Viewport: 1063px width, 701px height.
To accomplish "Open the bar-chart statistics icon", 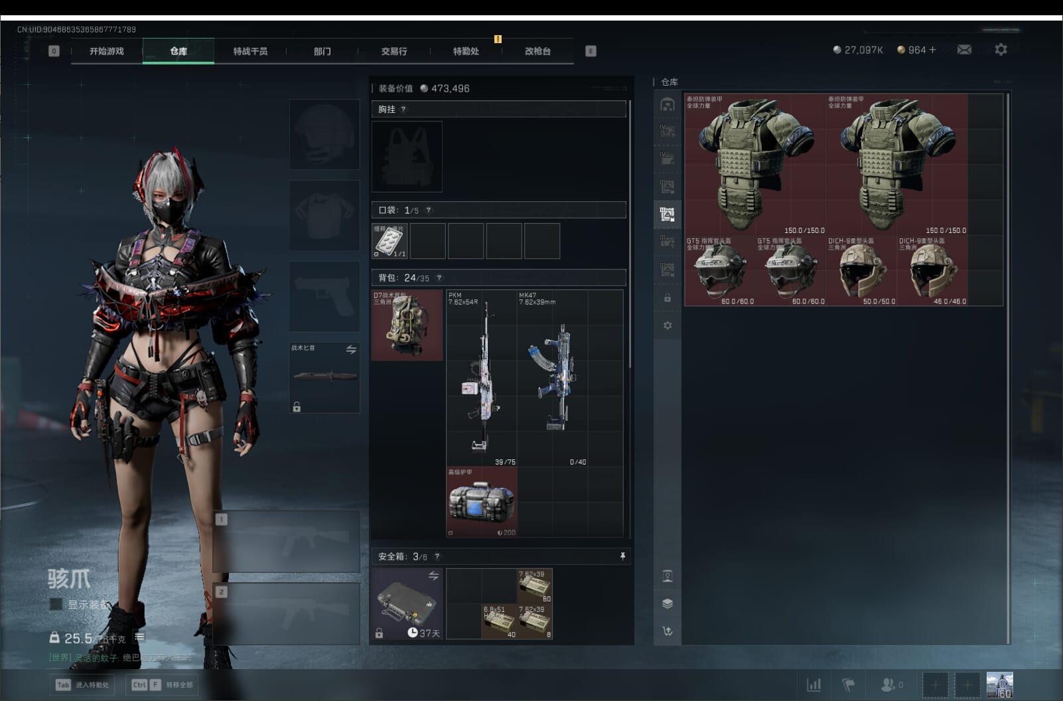I will pos(814,684).
